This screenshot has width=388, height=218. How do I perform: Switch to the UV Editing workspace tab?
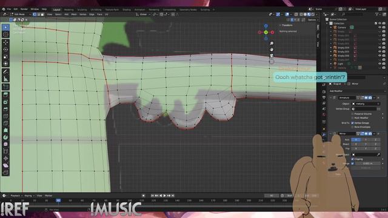click(x=96, y=10)
